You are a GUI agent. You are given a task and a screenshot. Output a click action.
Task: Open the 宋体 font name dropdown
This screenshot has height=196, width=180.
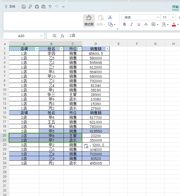click(x=158, y=17)
